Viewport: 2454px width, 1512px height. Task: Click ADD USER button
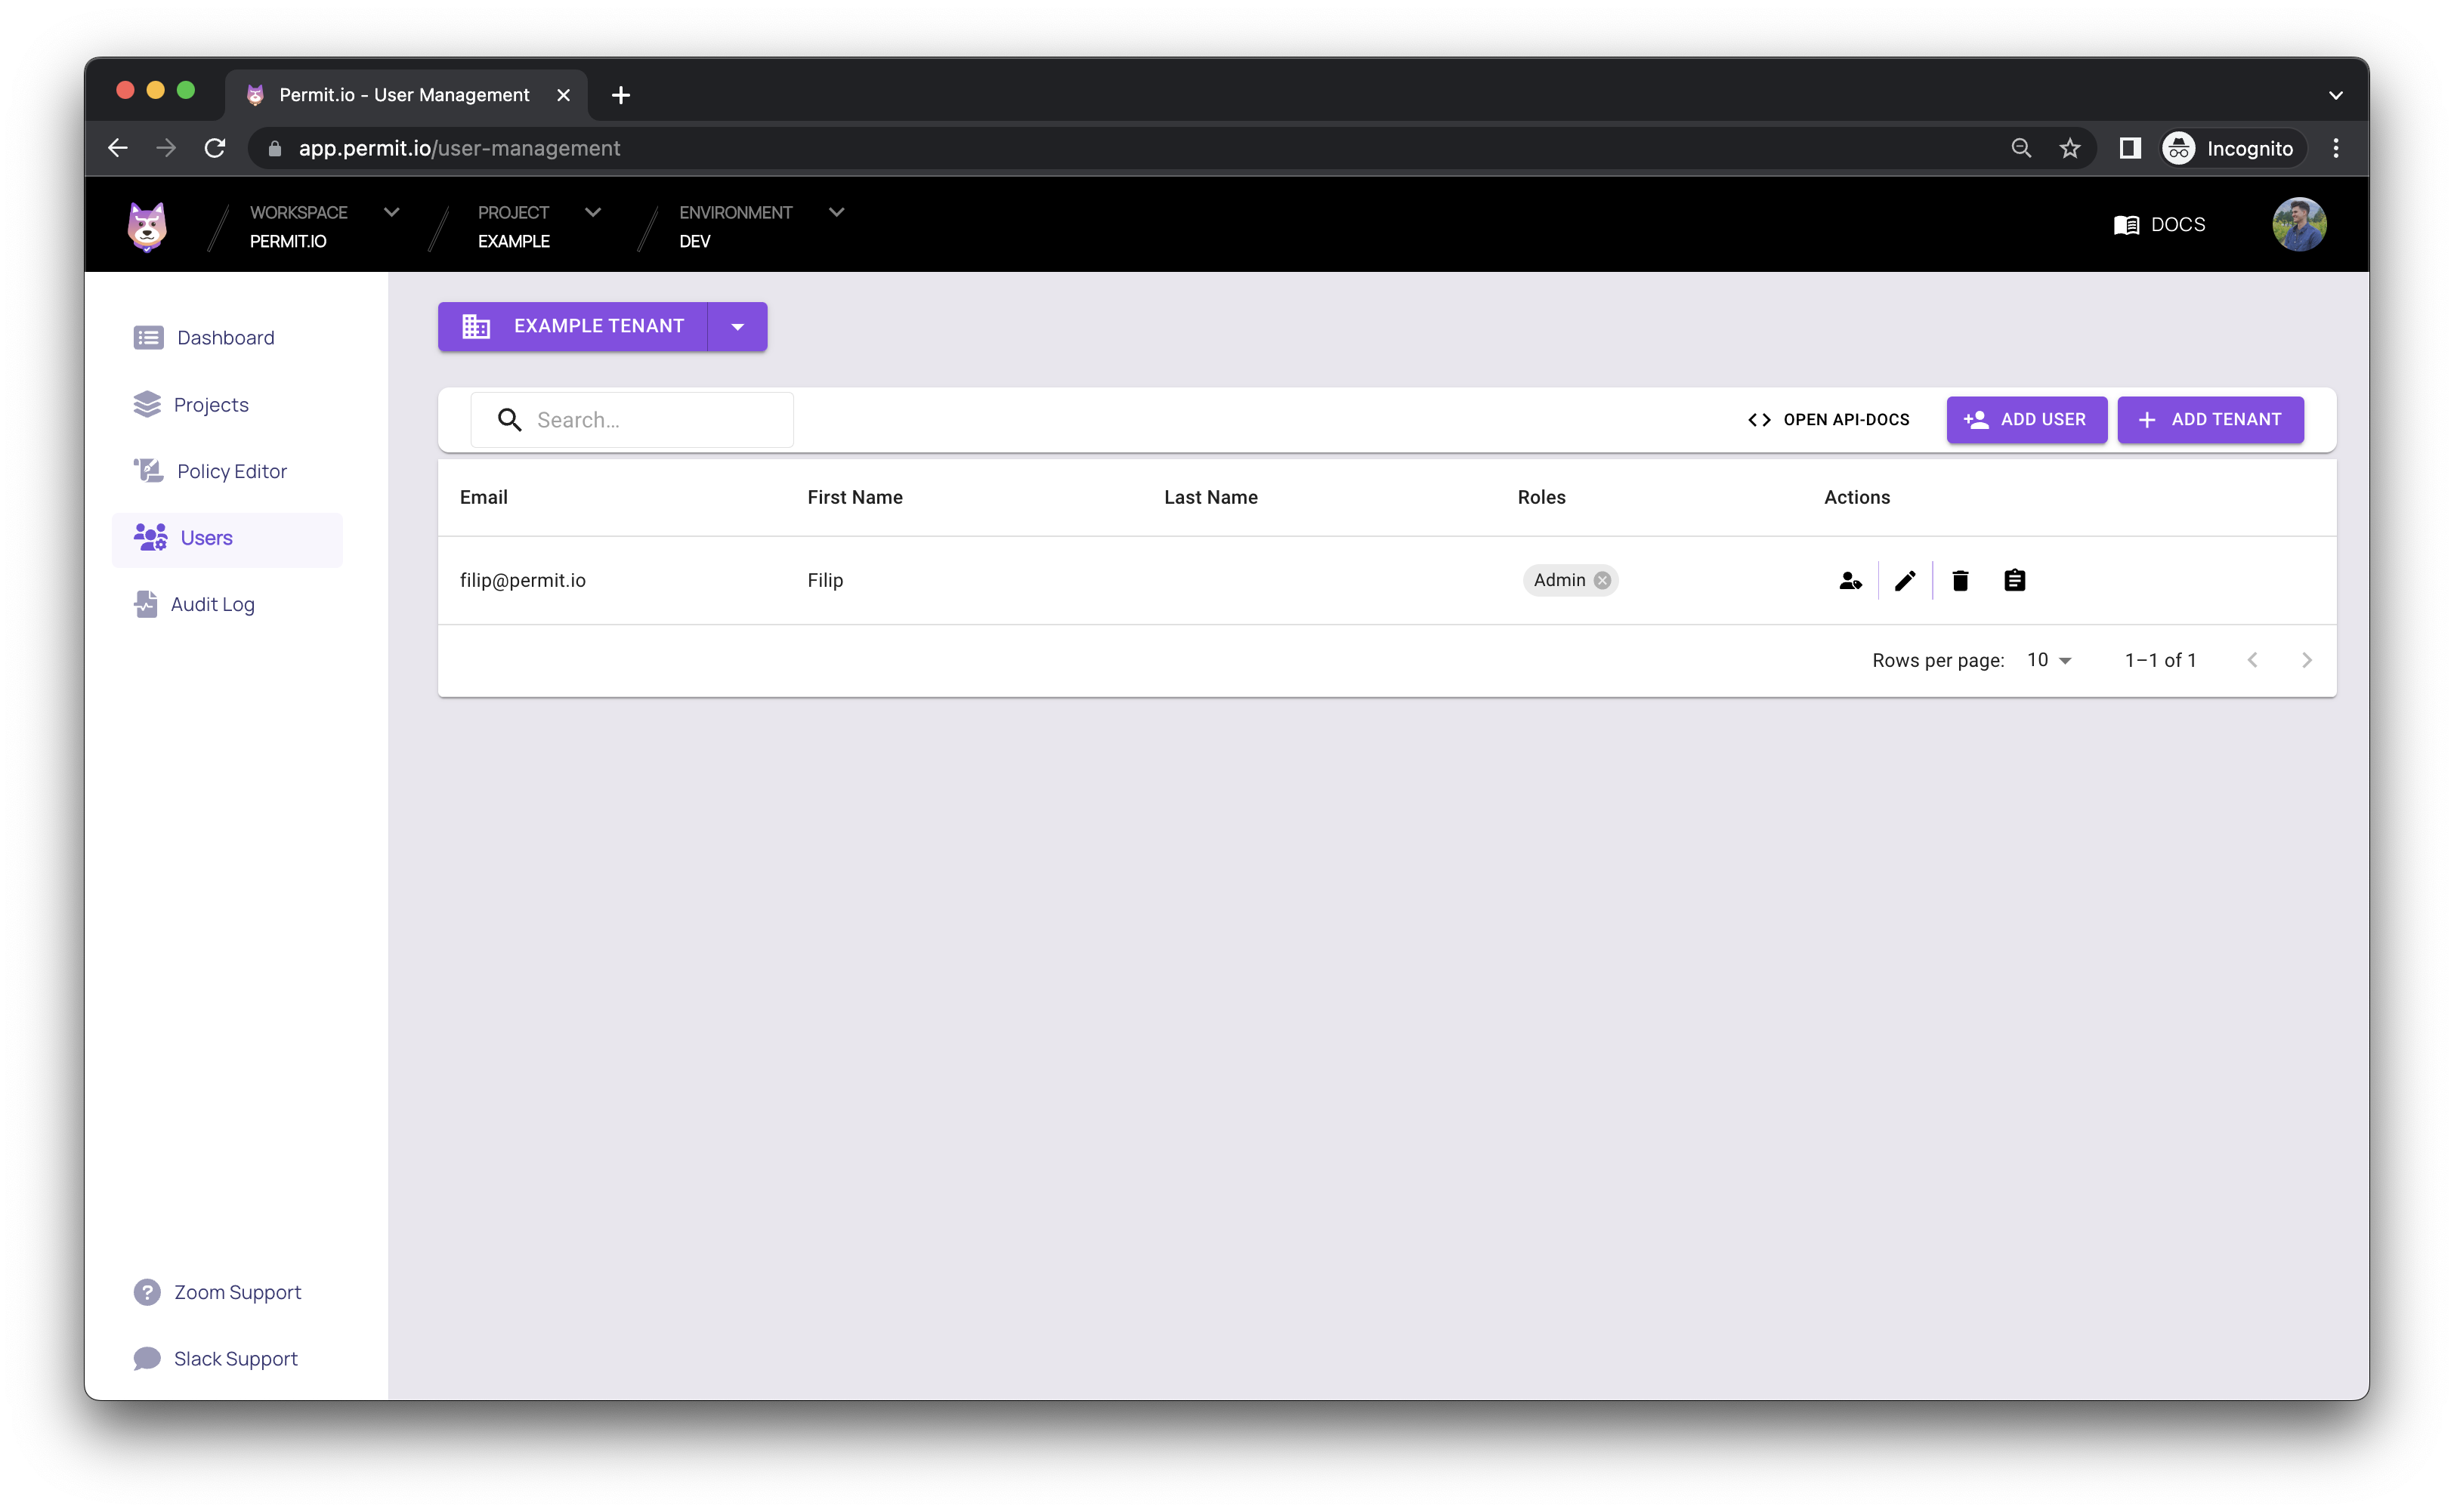[x=2025, y=418]
